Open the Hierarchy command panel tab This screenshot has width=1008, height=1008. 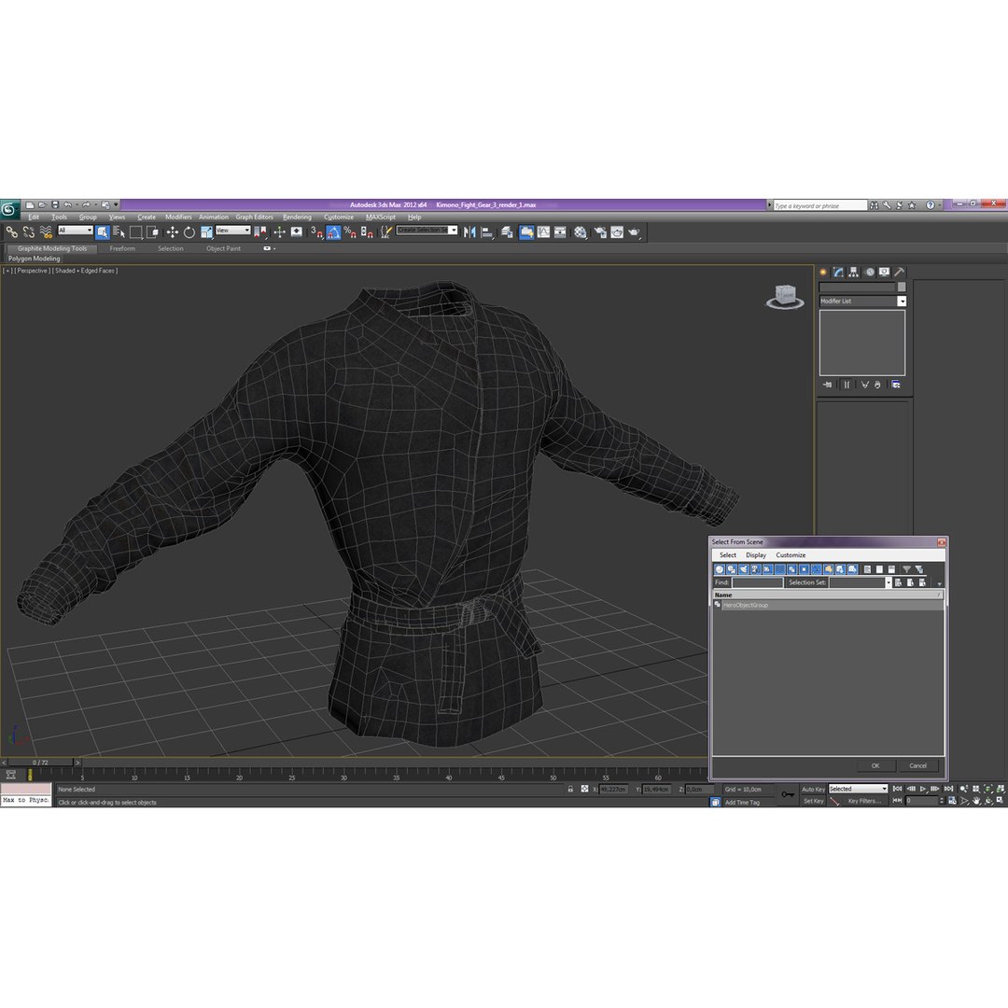point(854,272)
